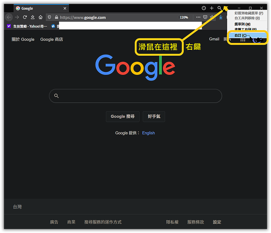Screen dimensions: 271x233
Task: Open Gmail link
Action: pos(214,39)
